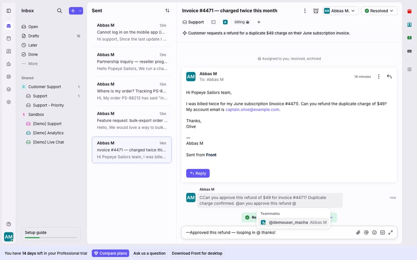Sort the Sent list with the arrows icon

point(167,11)
